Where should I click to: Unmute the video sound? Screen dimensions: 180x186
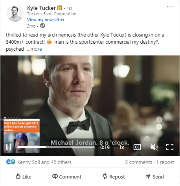[x=154, y=147]
